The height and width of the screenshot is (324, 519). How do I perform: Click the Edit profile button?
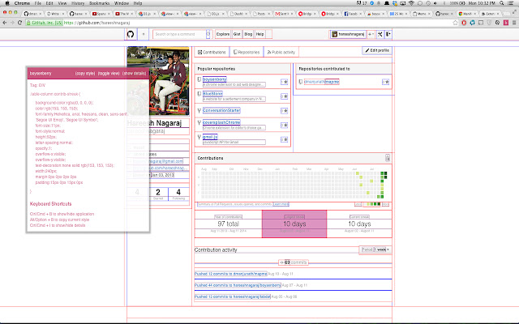tap(377, 51)
